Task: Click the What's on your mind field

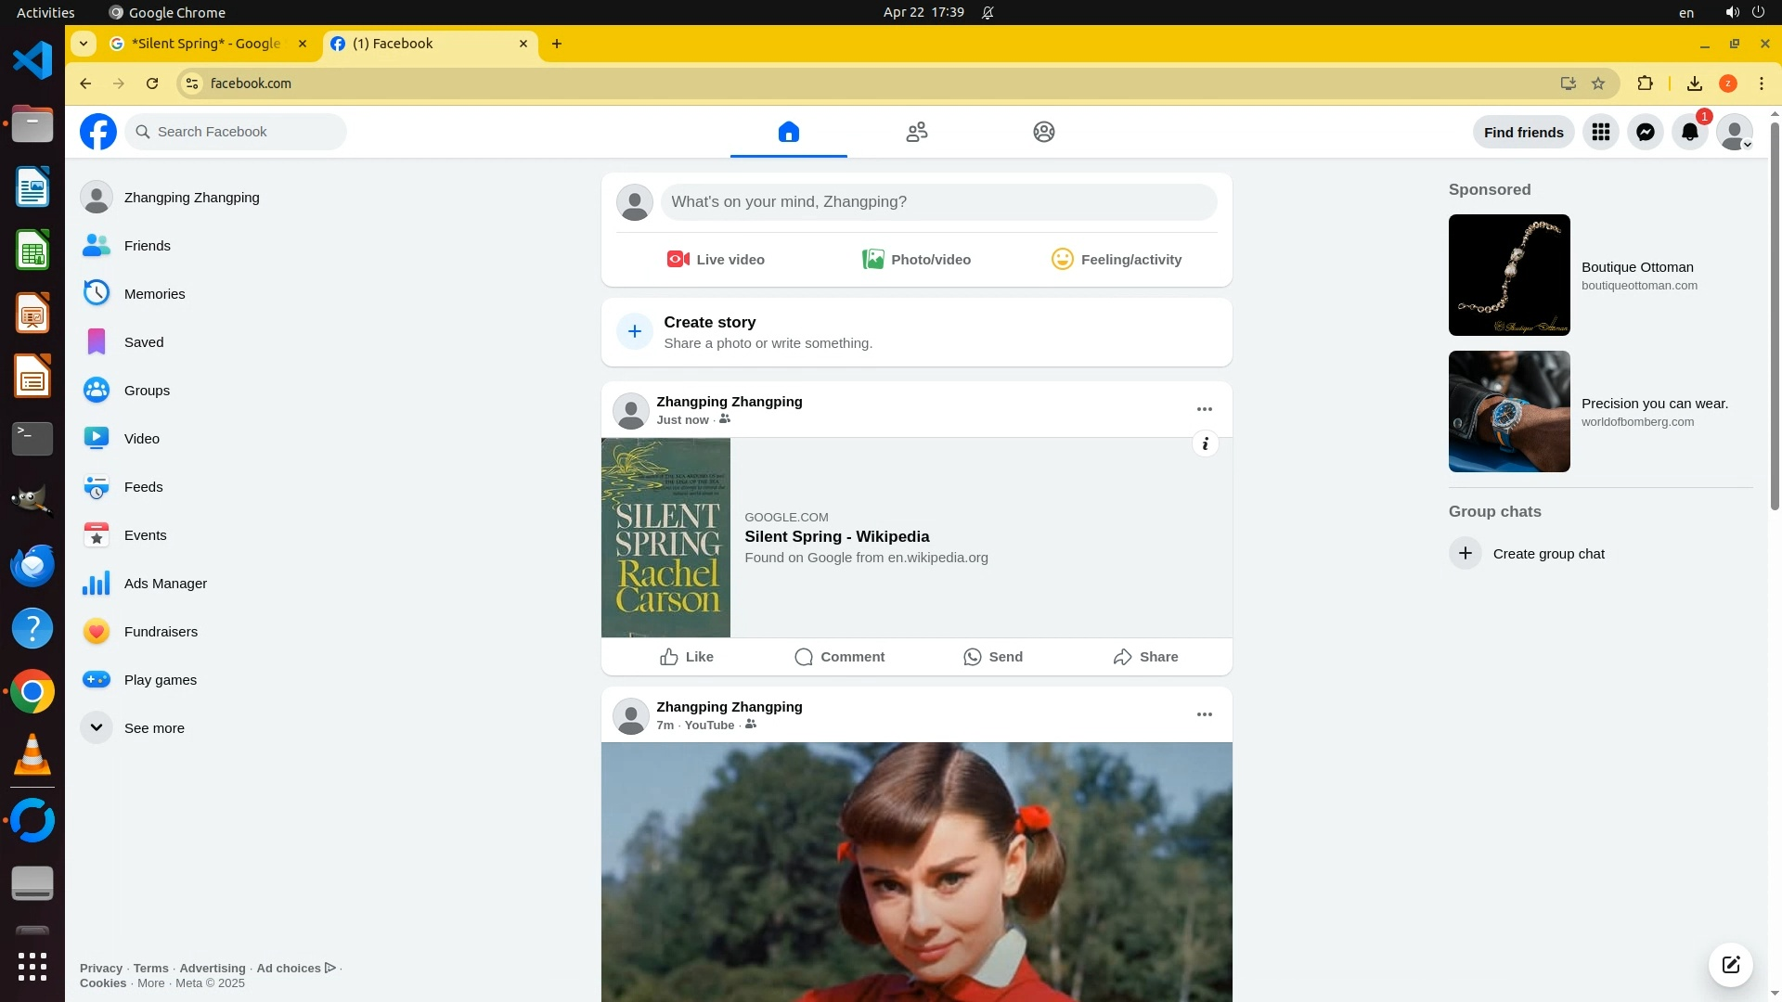Action: click(x=937, y=201)
